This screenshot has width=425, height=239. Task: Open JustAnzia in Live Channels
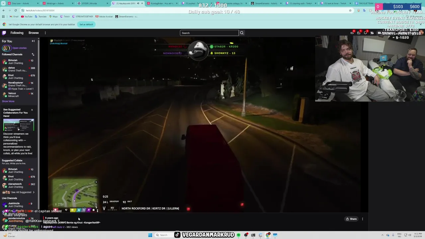[x=19, y=204]
